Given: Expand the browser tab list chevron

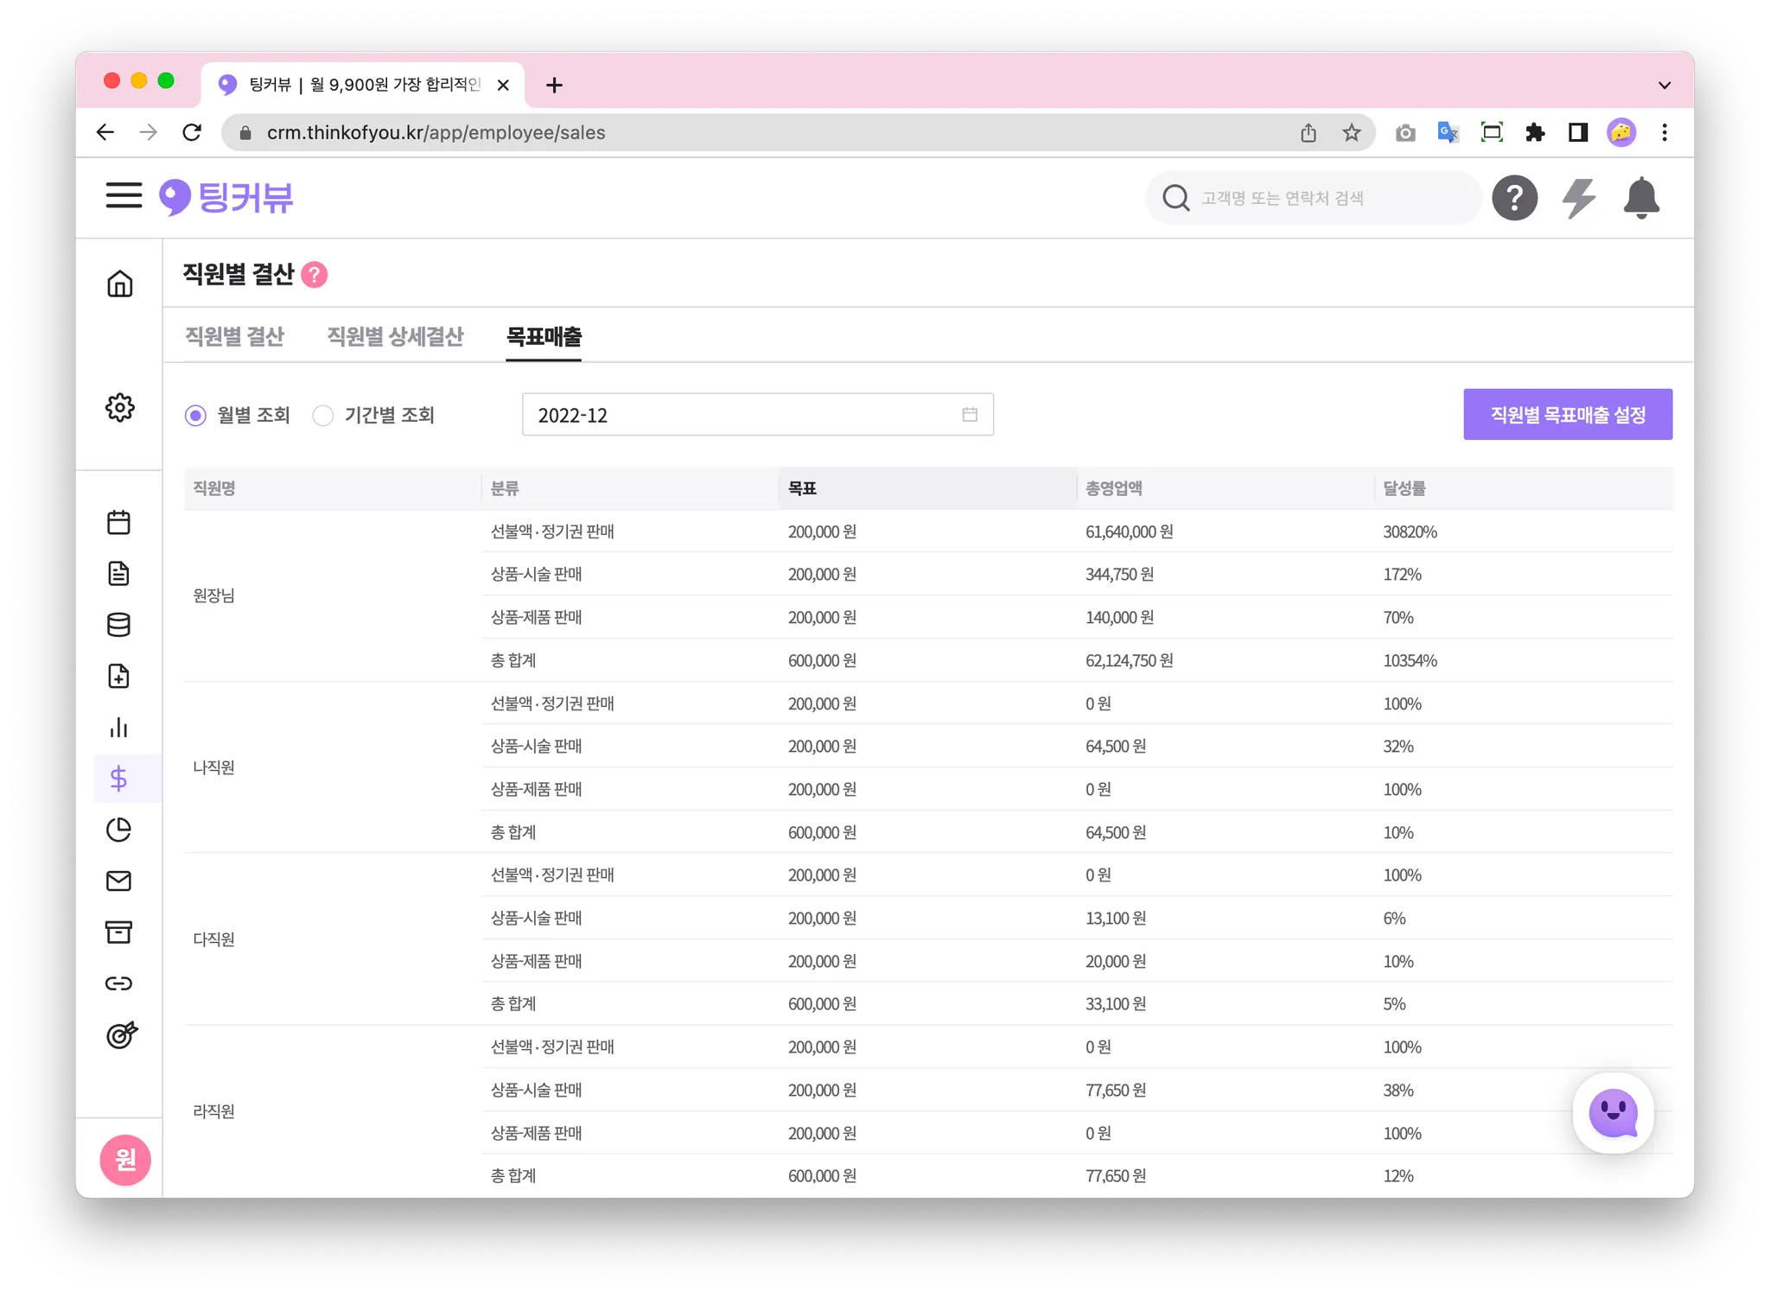Looking at the screenshot, I should point(1664,86).
